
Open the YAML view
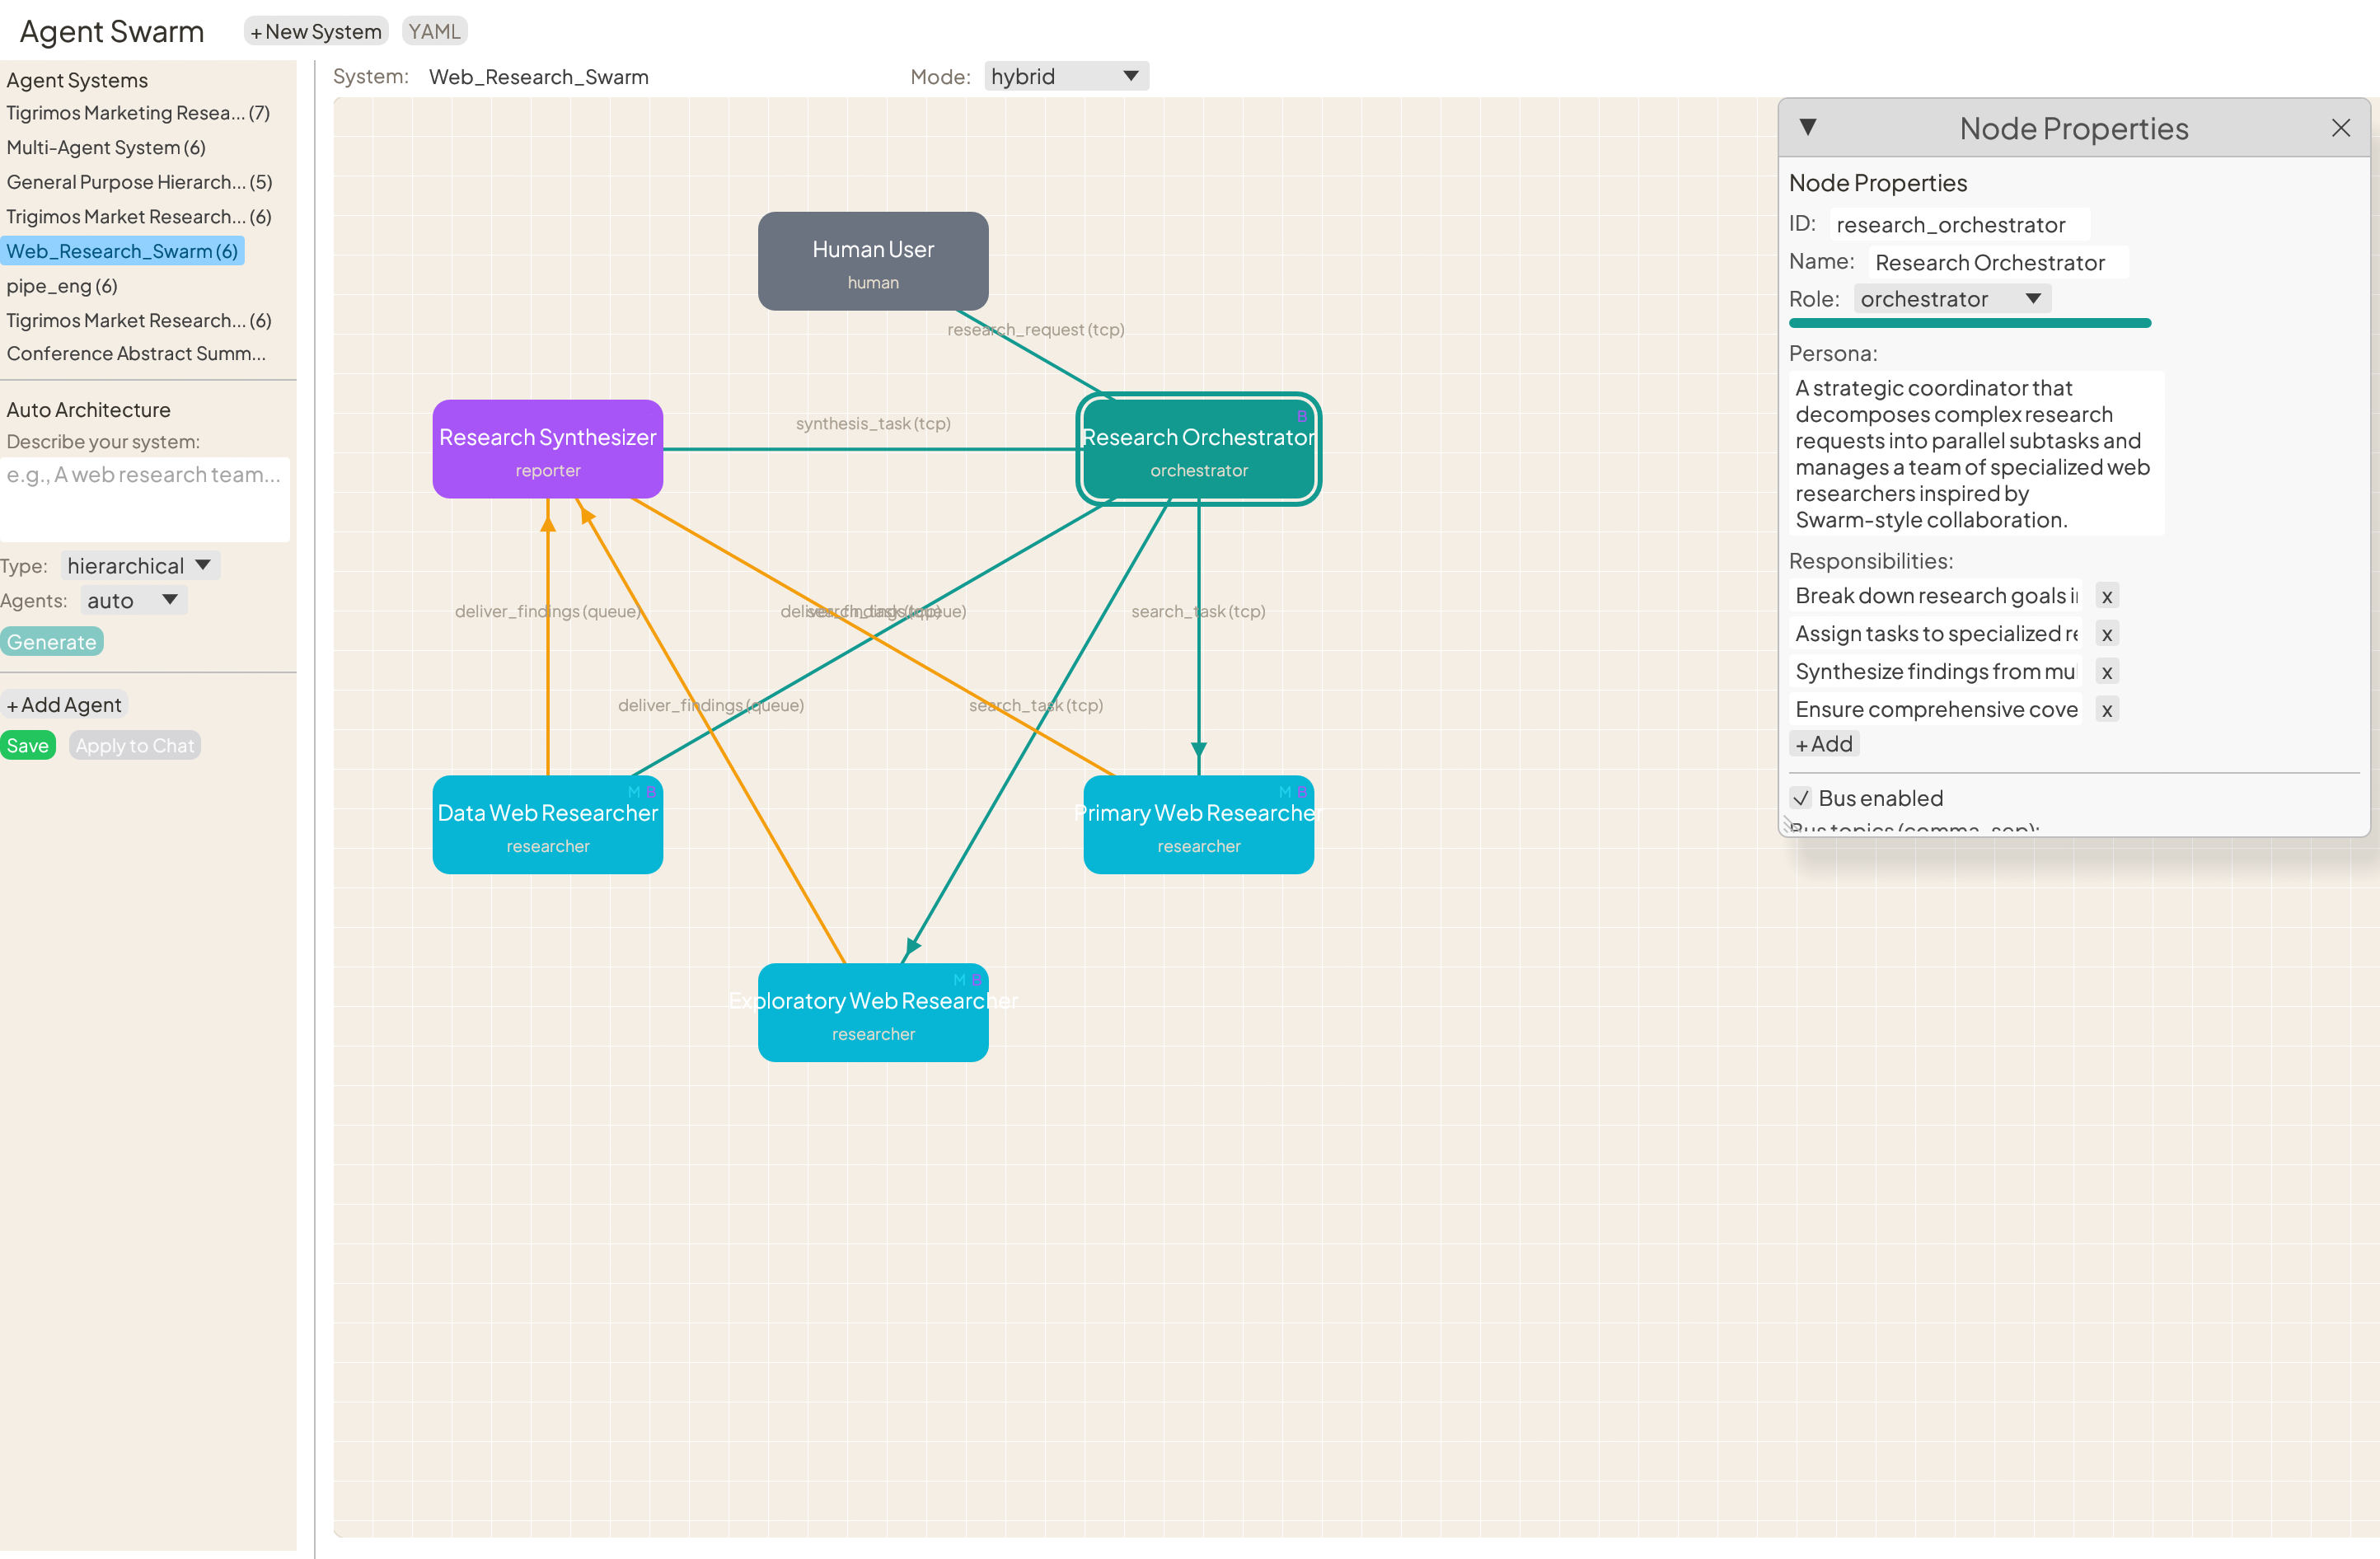434,31
